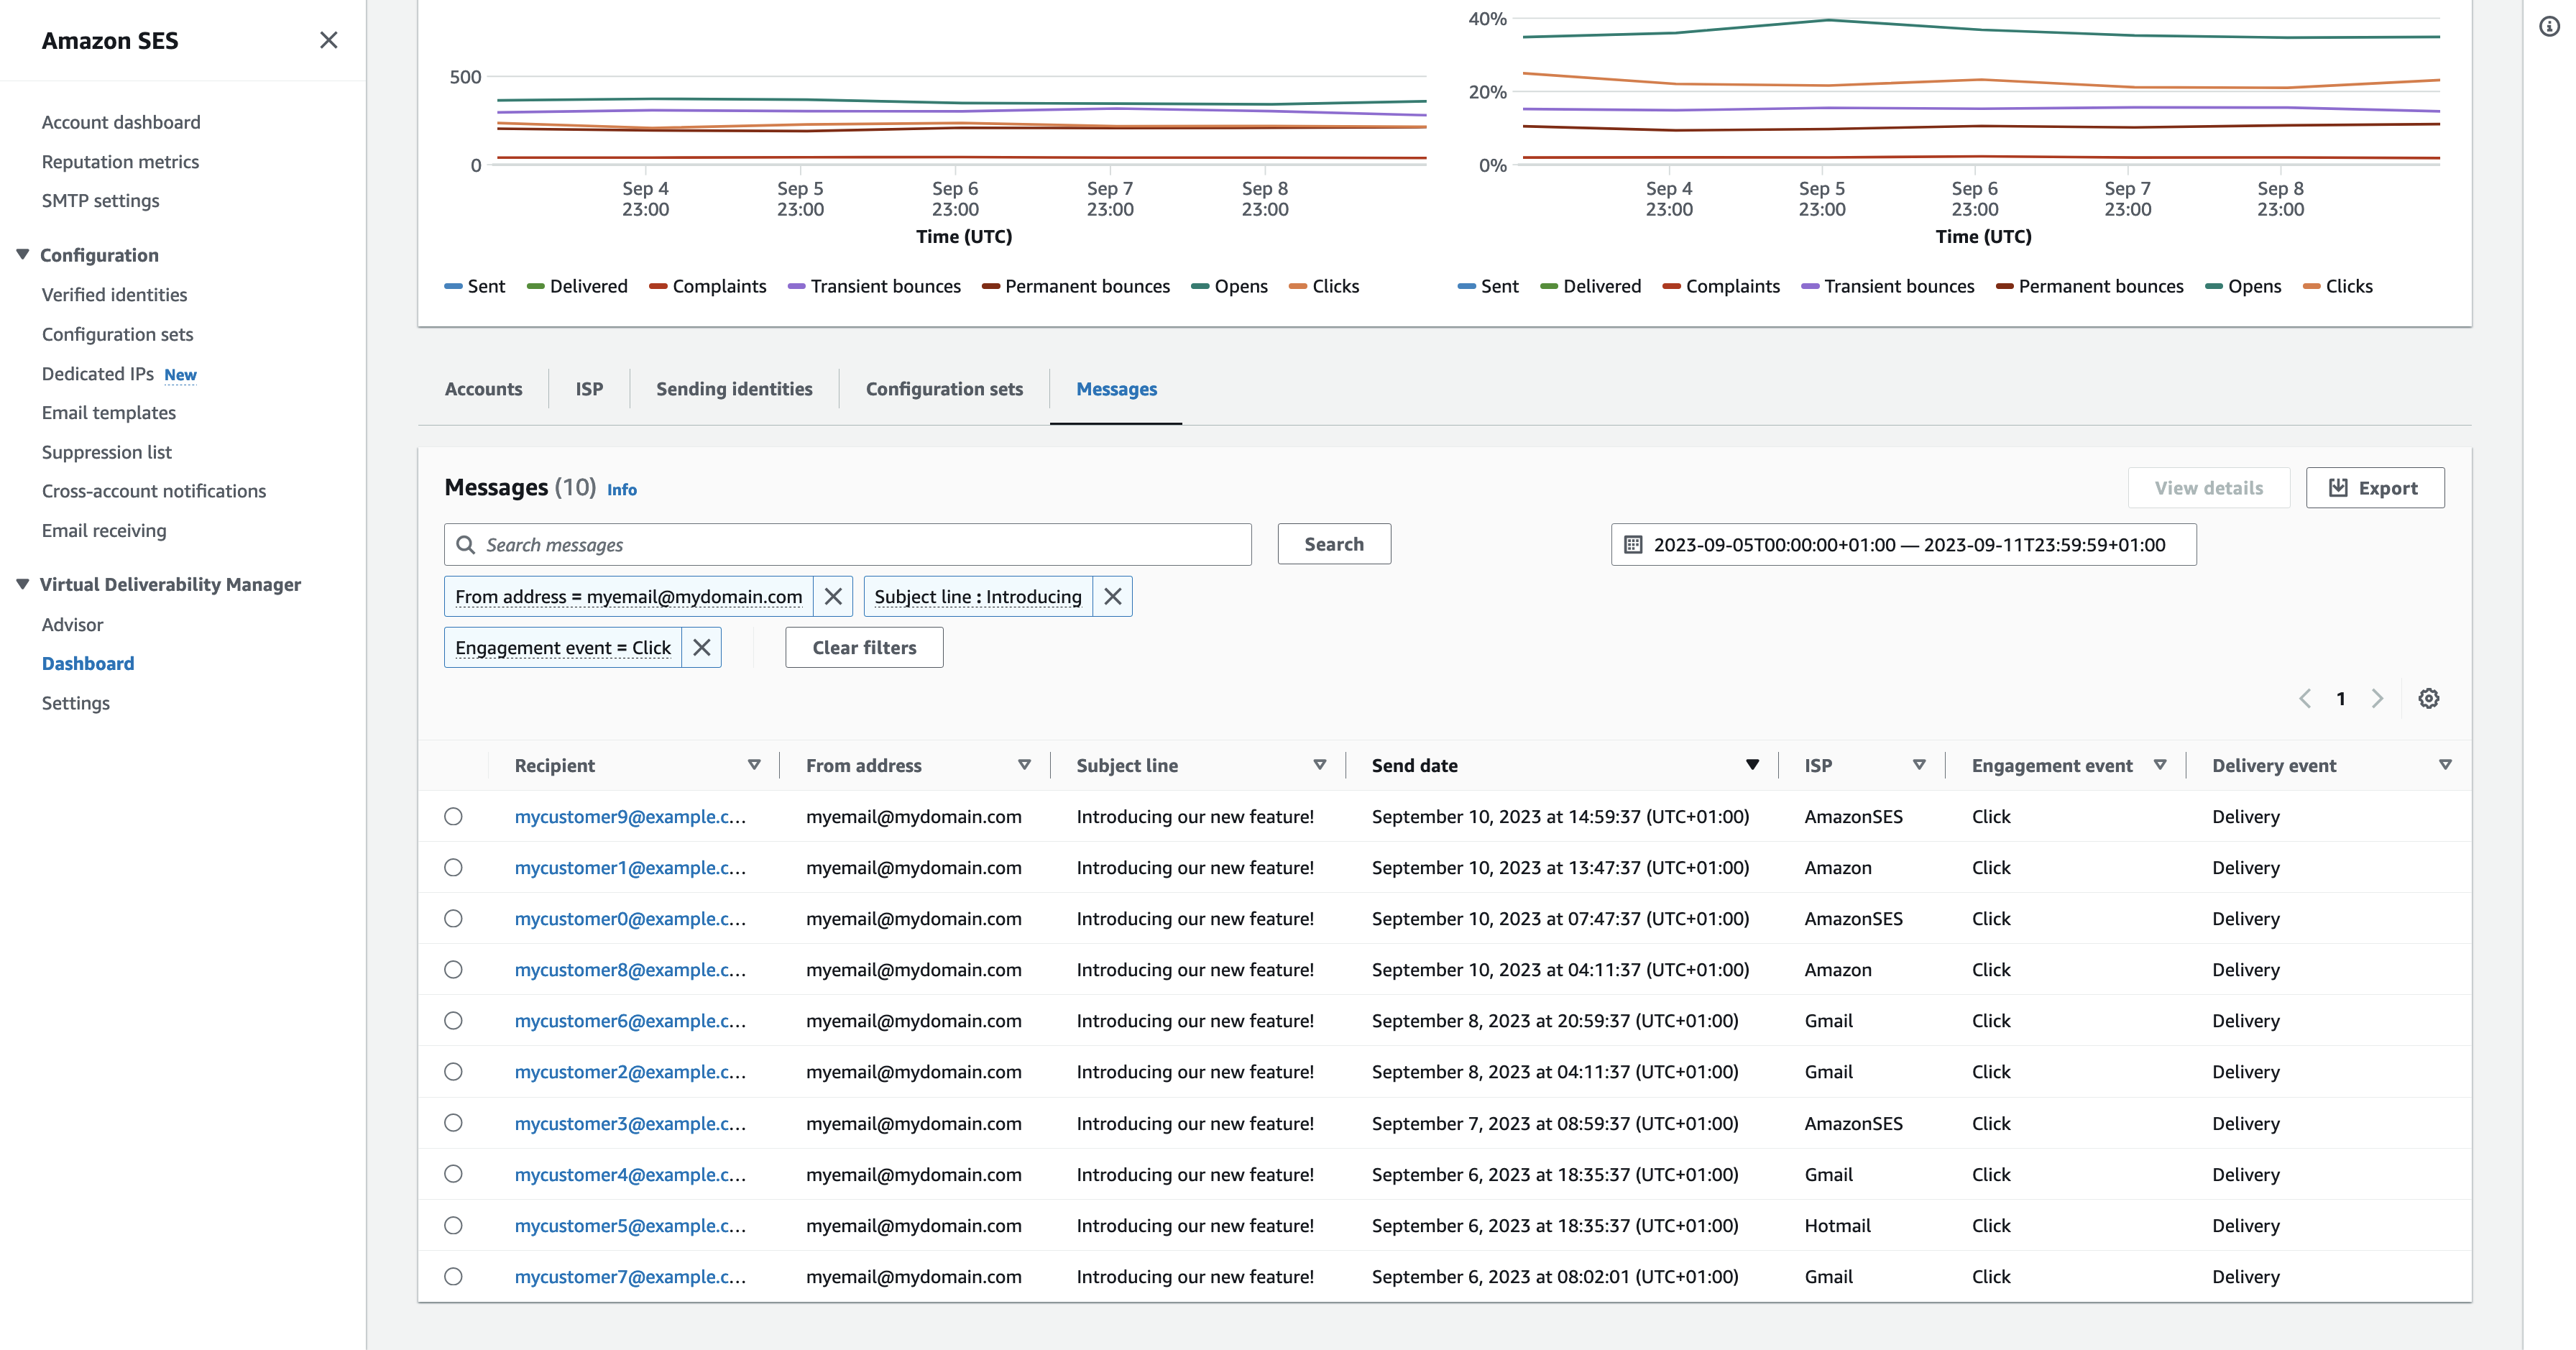Expand the ISP column filter dropdown

[1917, 763]
